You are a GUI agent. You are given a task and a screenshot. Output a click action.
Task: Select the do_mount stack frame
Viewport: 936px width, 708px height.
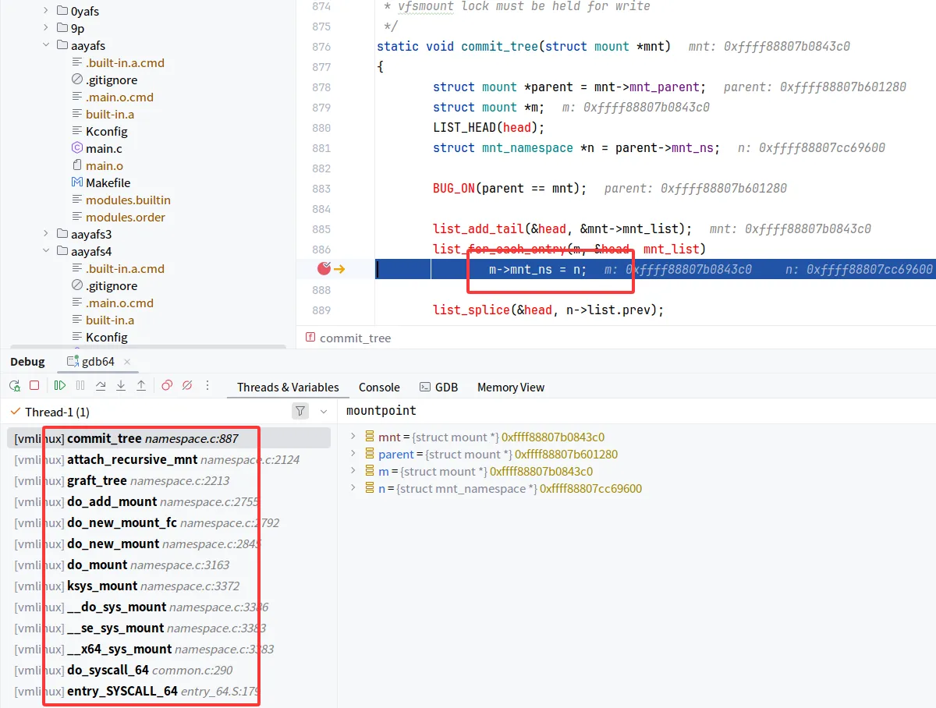(x=168, y=565)
